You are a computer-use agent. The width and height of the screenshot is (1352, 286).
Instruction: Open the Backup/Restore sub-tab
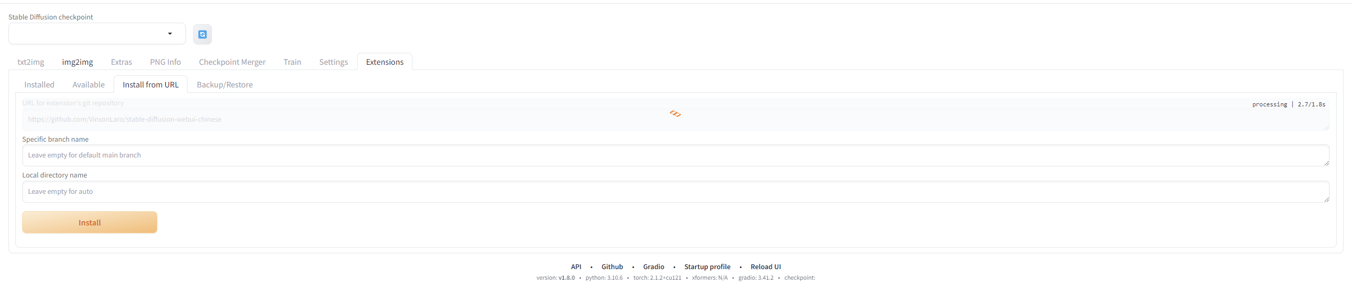tap(224, 85)
